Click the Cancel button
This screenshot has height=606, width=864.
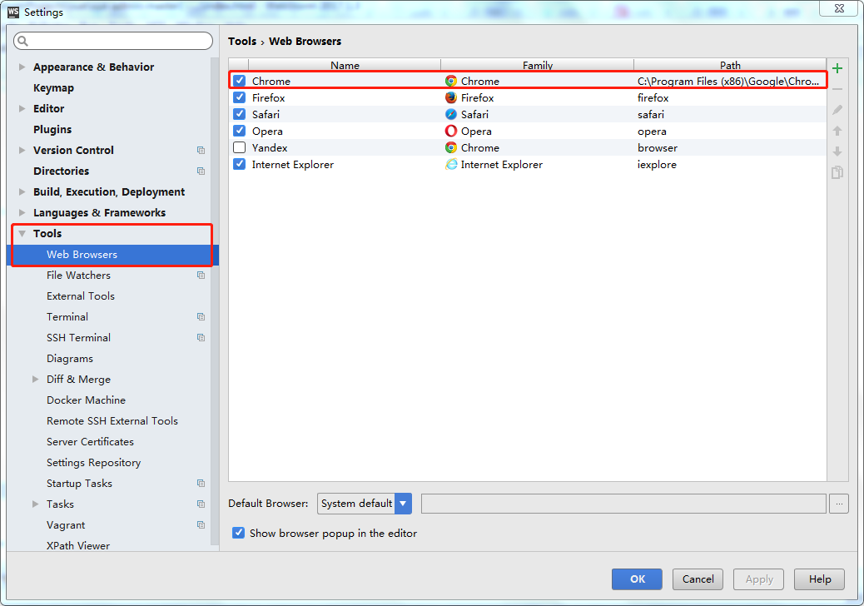pyautogui.click(x=698, y=579)
